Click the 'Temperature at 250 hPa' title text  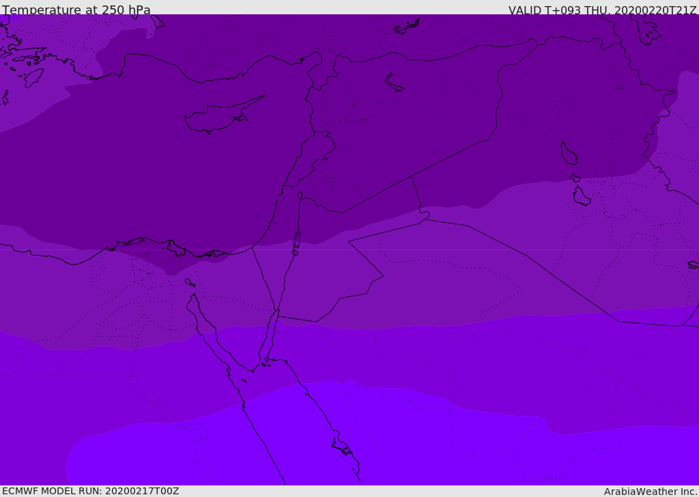pyautogui.click(x=76, y=10)
